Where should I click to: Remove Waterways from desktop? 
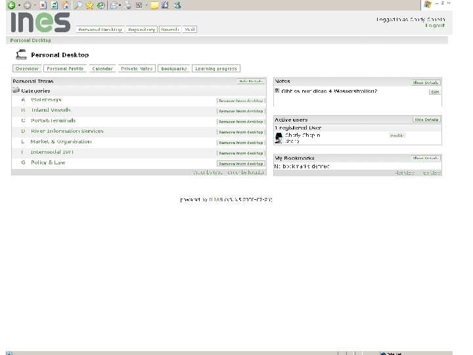point(240,101)
